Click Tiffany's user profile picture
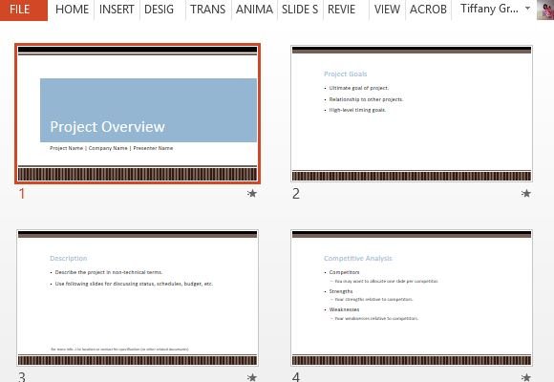 pyautogui.click(x=544, y=10)
